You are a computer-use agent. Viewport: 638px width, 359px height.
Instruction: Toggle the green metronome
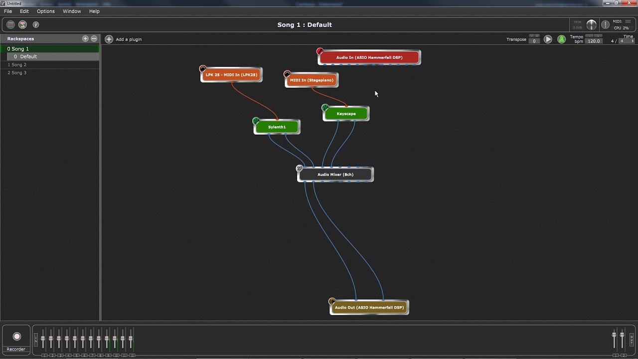[x=561, y=39]
